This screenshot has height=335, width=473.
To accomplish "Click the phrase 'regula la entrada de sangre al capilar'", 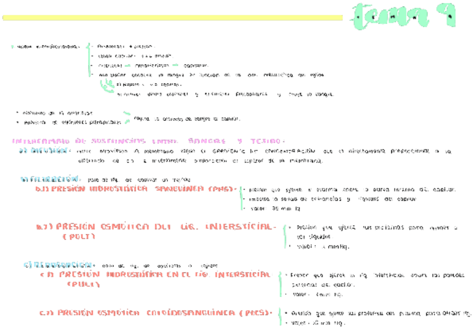I will point(187,119).
